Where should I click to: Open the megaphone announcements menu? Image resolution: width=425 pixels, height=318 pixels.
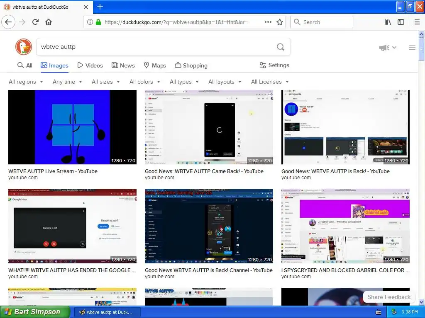pyautogui.click(x=387, y=48)
